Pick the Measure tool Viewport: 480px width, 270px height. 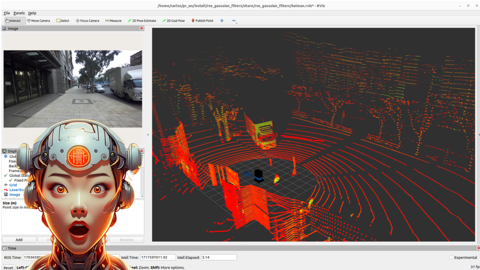[113, 21]
